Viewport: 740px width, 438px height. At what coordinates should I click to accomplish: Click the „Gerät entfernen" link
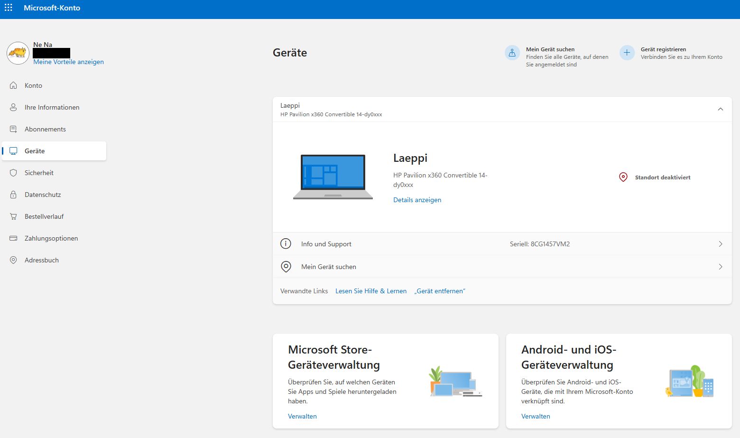pos(440,291)
